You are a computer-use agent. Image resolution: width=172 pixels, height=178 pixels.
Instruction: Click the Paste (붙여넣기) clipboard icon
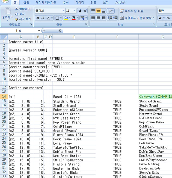pos(8,11)
